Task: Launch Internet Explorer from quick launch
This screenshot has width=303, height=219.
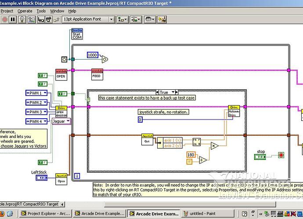Action: click(x=10, y=214)
